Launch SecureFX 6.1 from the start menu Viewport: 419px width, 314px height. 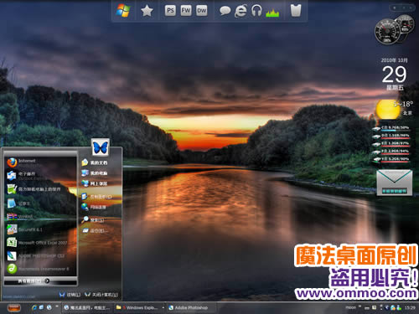tap(40, 229)
